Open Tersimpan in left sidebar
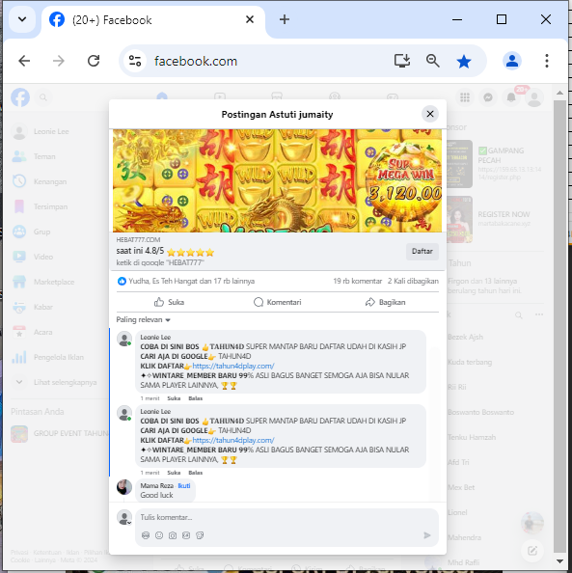This screenshot has width=572, height=573. [50, 206]
